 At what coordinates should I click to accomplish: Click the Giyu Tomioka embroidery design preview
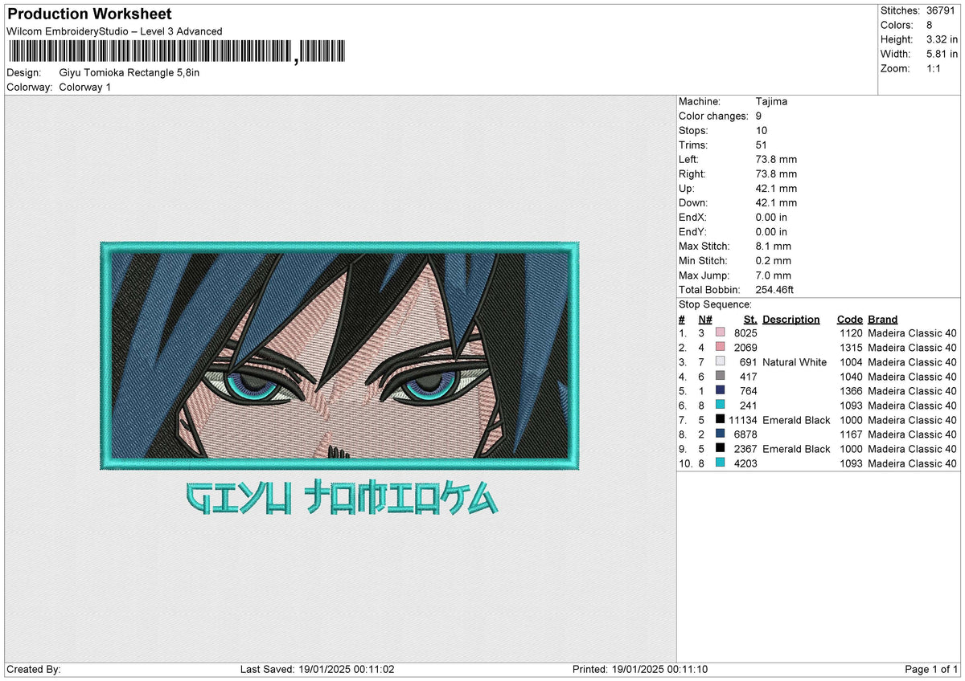click(339, 379)
